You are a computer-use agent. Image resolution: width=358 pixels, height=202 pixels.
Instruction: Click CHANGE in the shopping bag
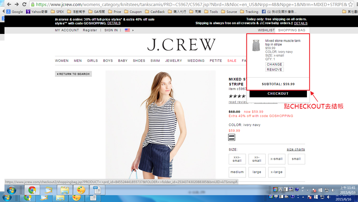click(x=274, y=64)
